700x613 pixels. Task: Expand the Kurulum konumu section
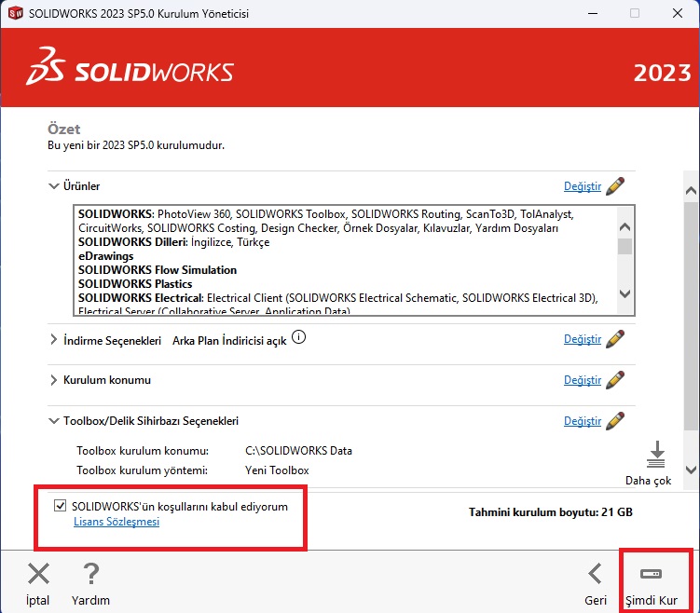coord(53,380)
